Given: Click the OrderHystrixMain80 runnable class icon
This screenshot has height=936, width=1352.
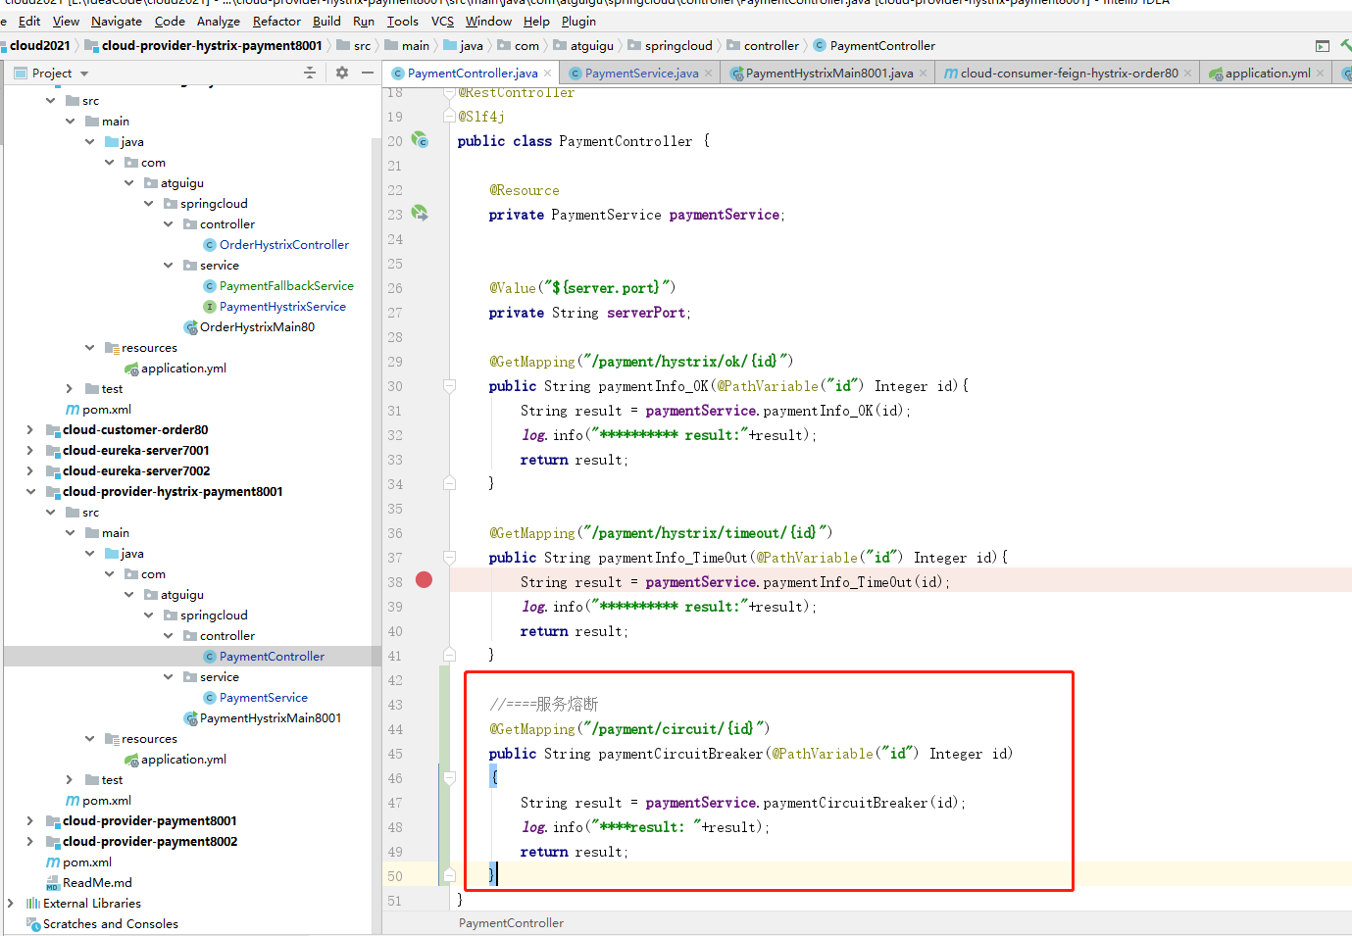Looking at the screenshot, I should click(190, 327).
